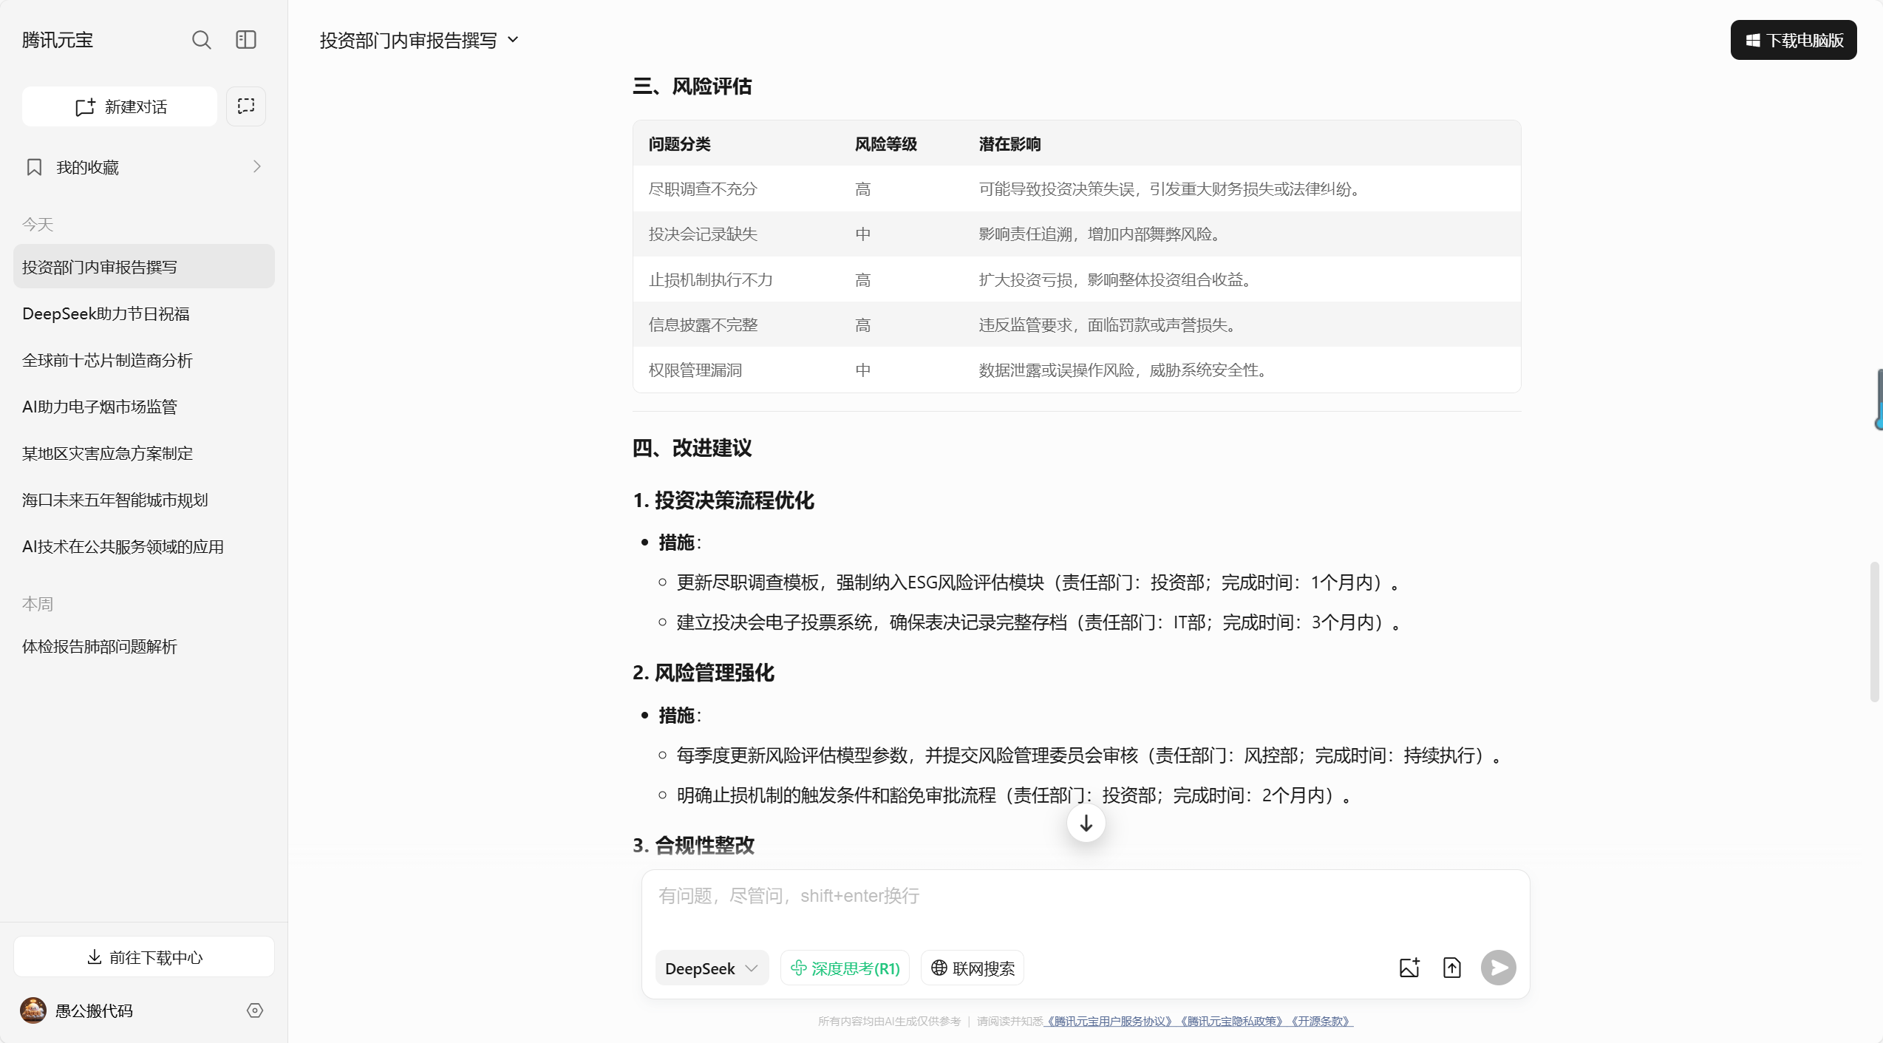Toggle 联网搜索 web search
The width and height of the screenshot is (1883, 1043).
pyautogui.click(x=973, y=968)
